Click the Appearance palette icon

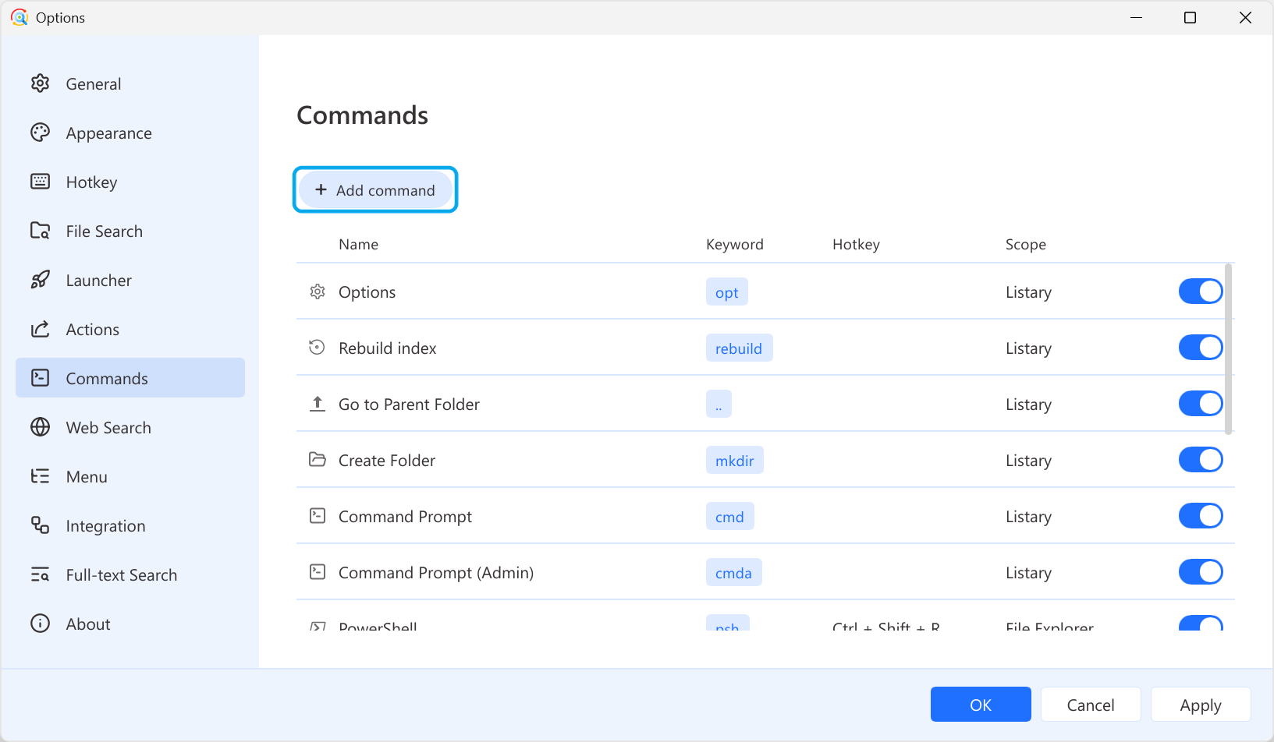click(x=40, y=132)
